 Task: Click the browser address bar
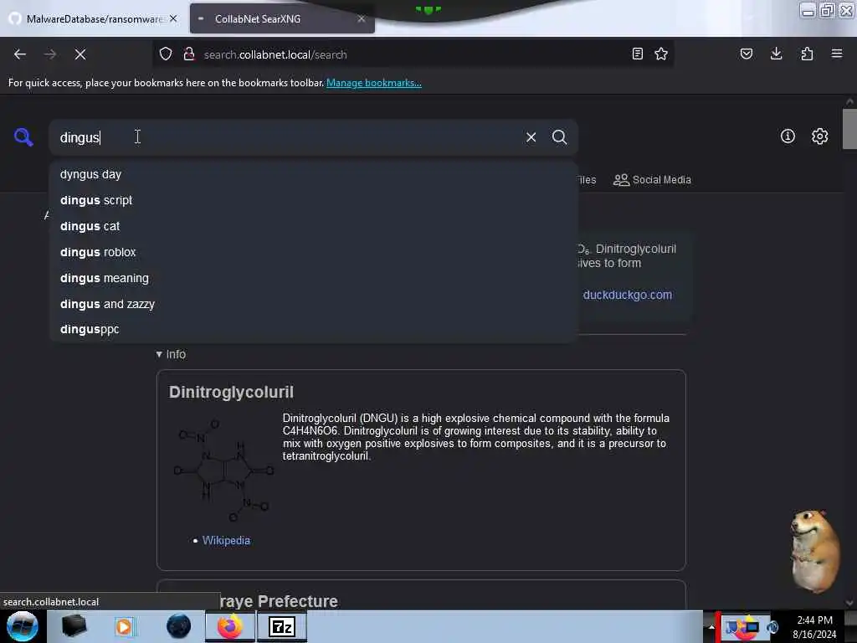click(413, 54)
